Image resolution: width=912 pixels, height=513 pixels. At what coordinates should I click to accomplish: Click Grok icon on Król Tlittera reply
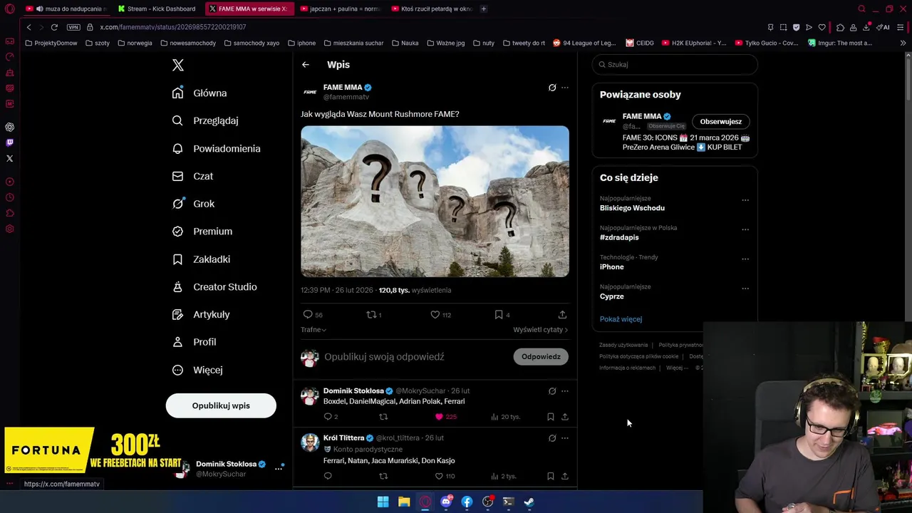point(552,438)
